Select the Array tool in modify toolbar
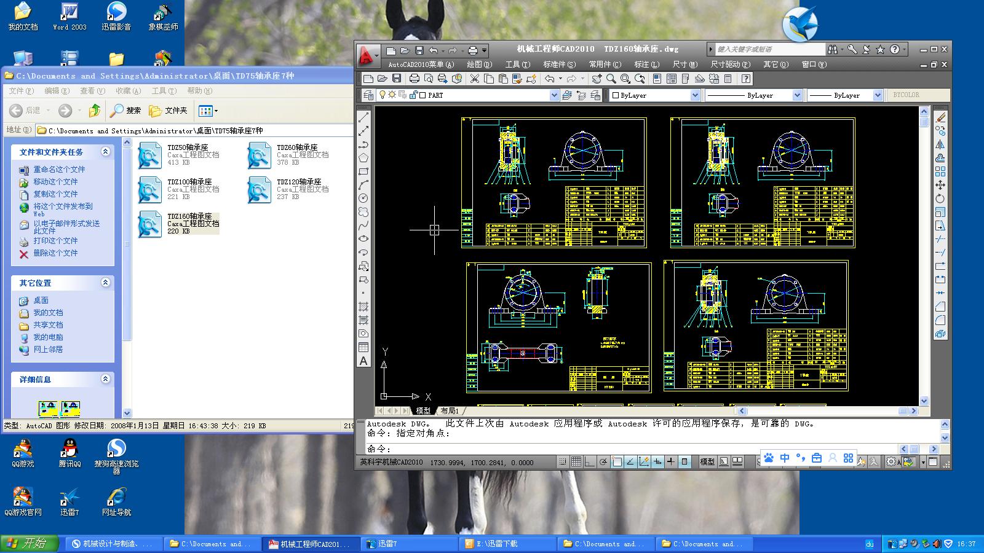 click(x=940, y=171)
